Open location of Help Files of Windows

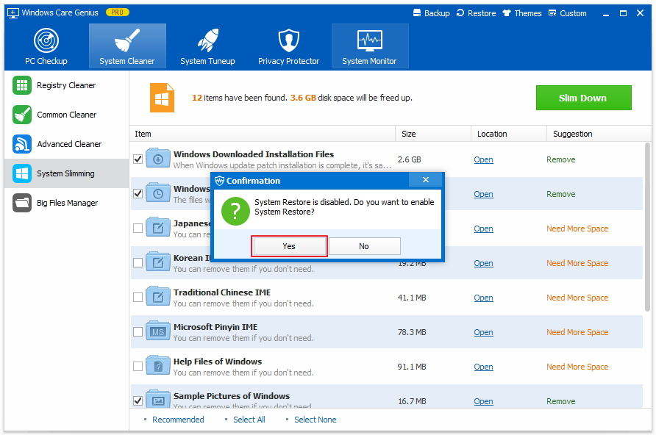[483, 367]
